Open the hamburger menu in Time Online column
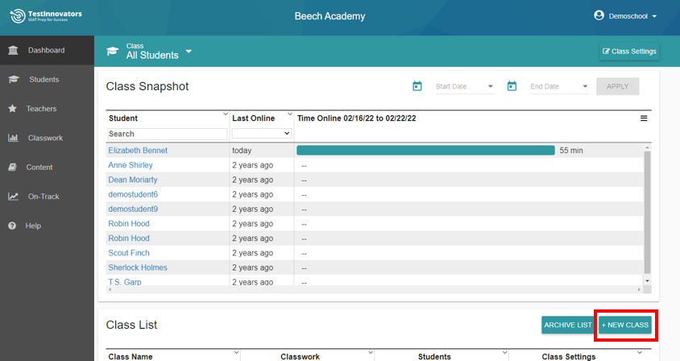This screenshot has width=680, height=361. (x=644, y=118)
